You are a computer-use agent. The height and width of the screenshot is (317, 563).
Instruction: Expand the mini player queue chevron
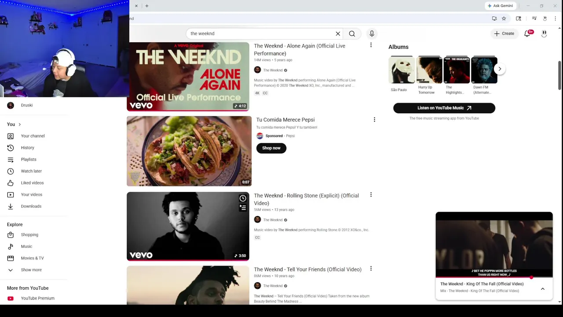[x=543, y=289]
